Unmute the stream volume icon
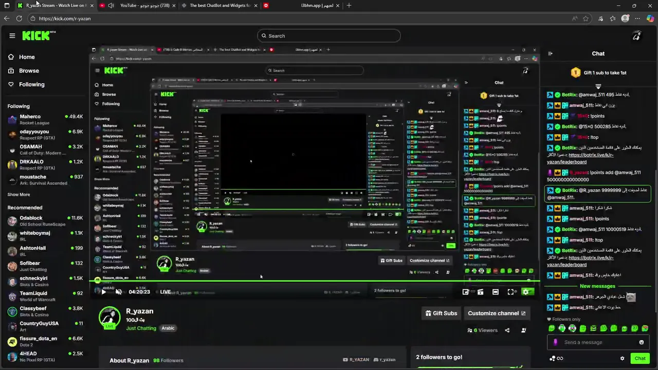 point(118,292)
